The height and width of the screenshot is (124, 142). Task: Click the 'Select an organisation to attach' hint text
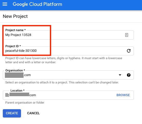click(62, 82)
